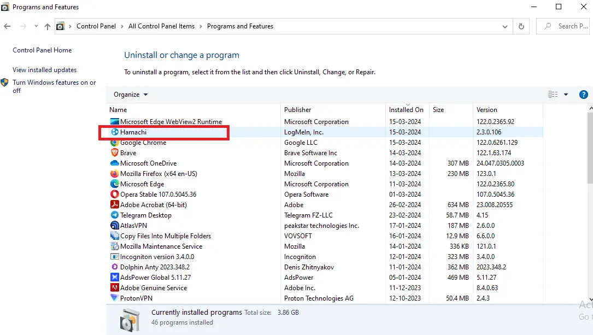Click Hamachi version 2.3.0.106 cell
The image size is (593, 335).
pos(489,132)
